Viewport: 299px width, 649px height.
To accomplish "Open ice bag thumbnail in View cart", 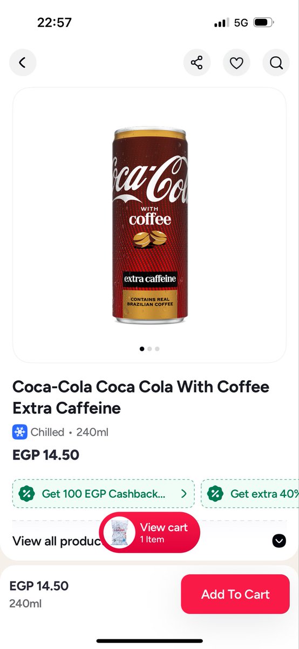I will click(118, 533).
